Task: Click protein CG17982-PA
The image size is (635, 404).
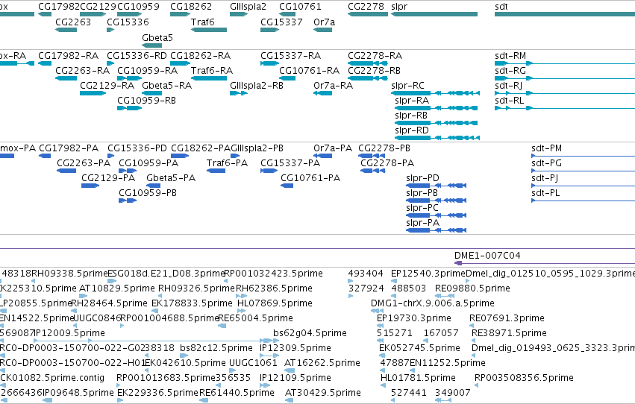Action: [69, 148]
